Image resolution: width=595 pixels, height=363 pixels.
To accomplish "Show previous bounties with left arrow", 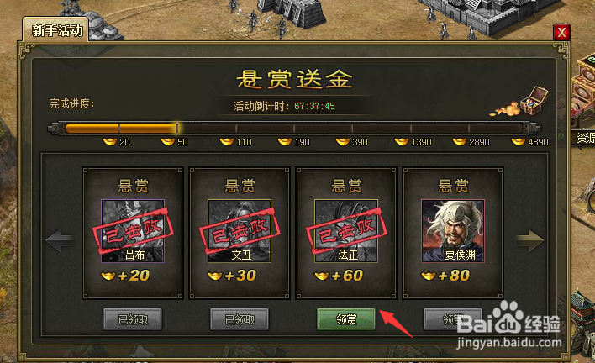I will point(60,240).
